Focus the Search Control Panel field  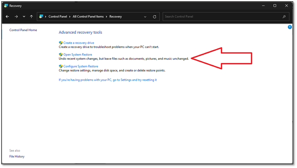pyautogui.click(x=226, y=16)
